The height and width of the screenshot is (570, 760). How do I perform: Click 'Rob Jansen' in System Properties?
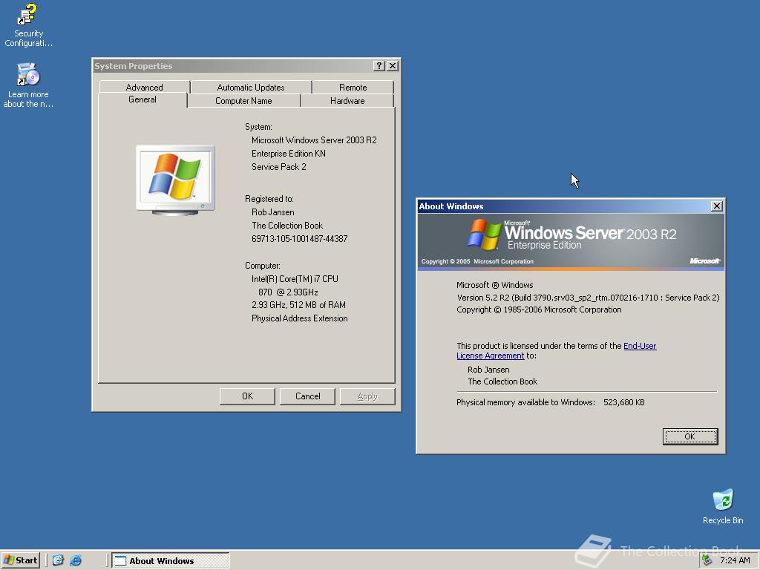273,212
